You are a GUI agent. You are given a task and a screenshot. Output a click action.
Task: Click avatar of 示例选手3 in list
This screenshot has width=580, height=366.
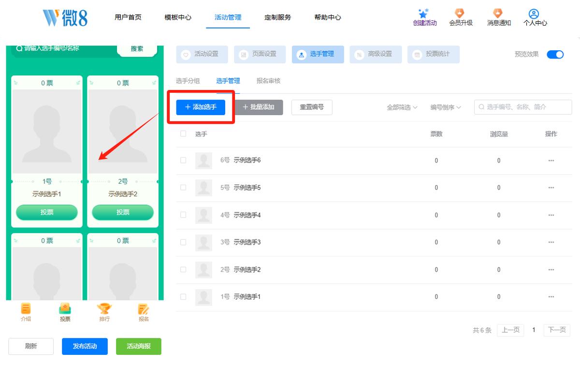tap(203, 242)
